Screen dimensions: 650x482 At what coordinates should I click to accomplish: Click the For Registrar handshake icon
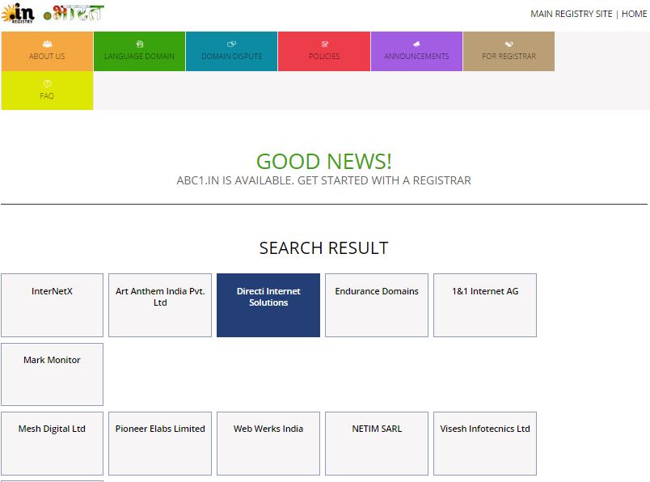coord(509,44)
